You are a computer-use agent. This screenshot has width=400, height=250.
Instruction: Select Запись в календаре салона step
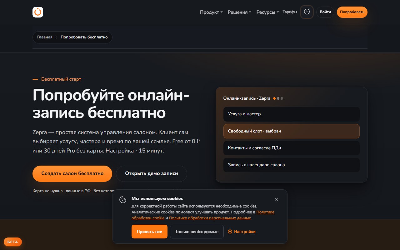[x=291, y=165]
